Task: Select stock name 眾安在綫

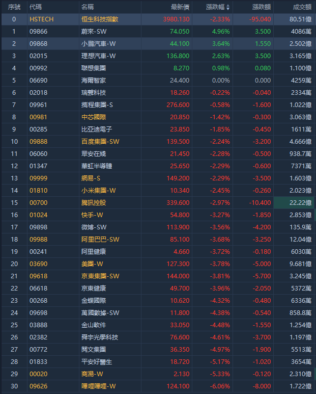Action: 94,154
